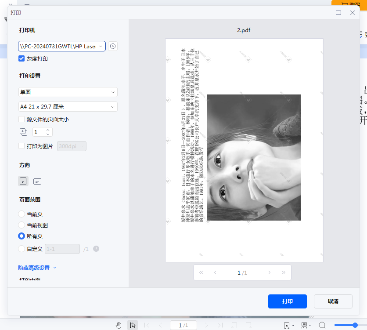Open printer properties via the gear icon
Viewport: 367px width, 330px height.
(x=113, y=46)
